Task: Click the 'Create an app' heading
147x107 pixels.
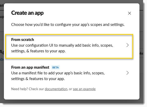Action: 27,13
